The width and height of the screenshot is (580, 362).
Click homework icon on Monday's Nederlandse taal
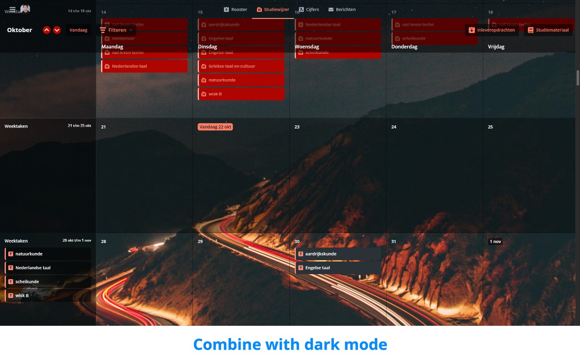pos(107,67)
